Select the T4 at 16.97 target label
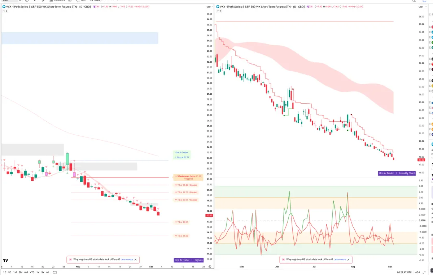Image resolution: width=433 pixels, height=275 pixels. 181,222
